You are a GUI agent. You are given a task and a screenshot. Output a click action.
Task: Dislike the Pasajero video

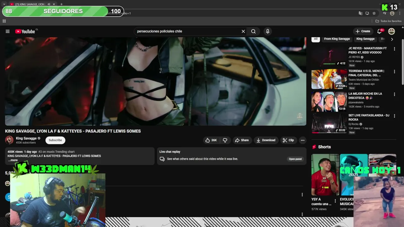point(225,140)
